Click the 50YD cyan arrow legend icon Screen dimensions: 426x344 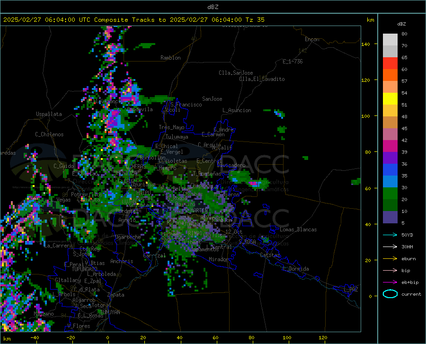click(390, 235)
